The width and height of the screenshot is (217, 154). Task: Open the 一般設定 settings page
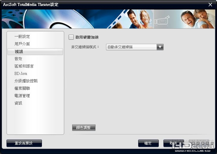[22, 36]
